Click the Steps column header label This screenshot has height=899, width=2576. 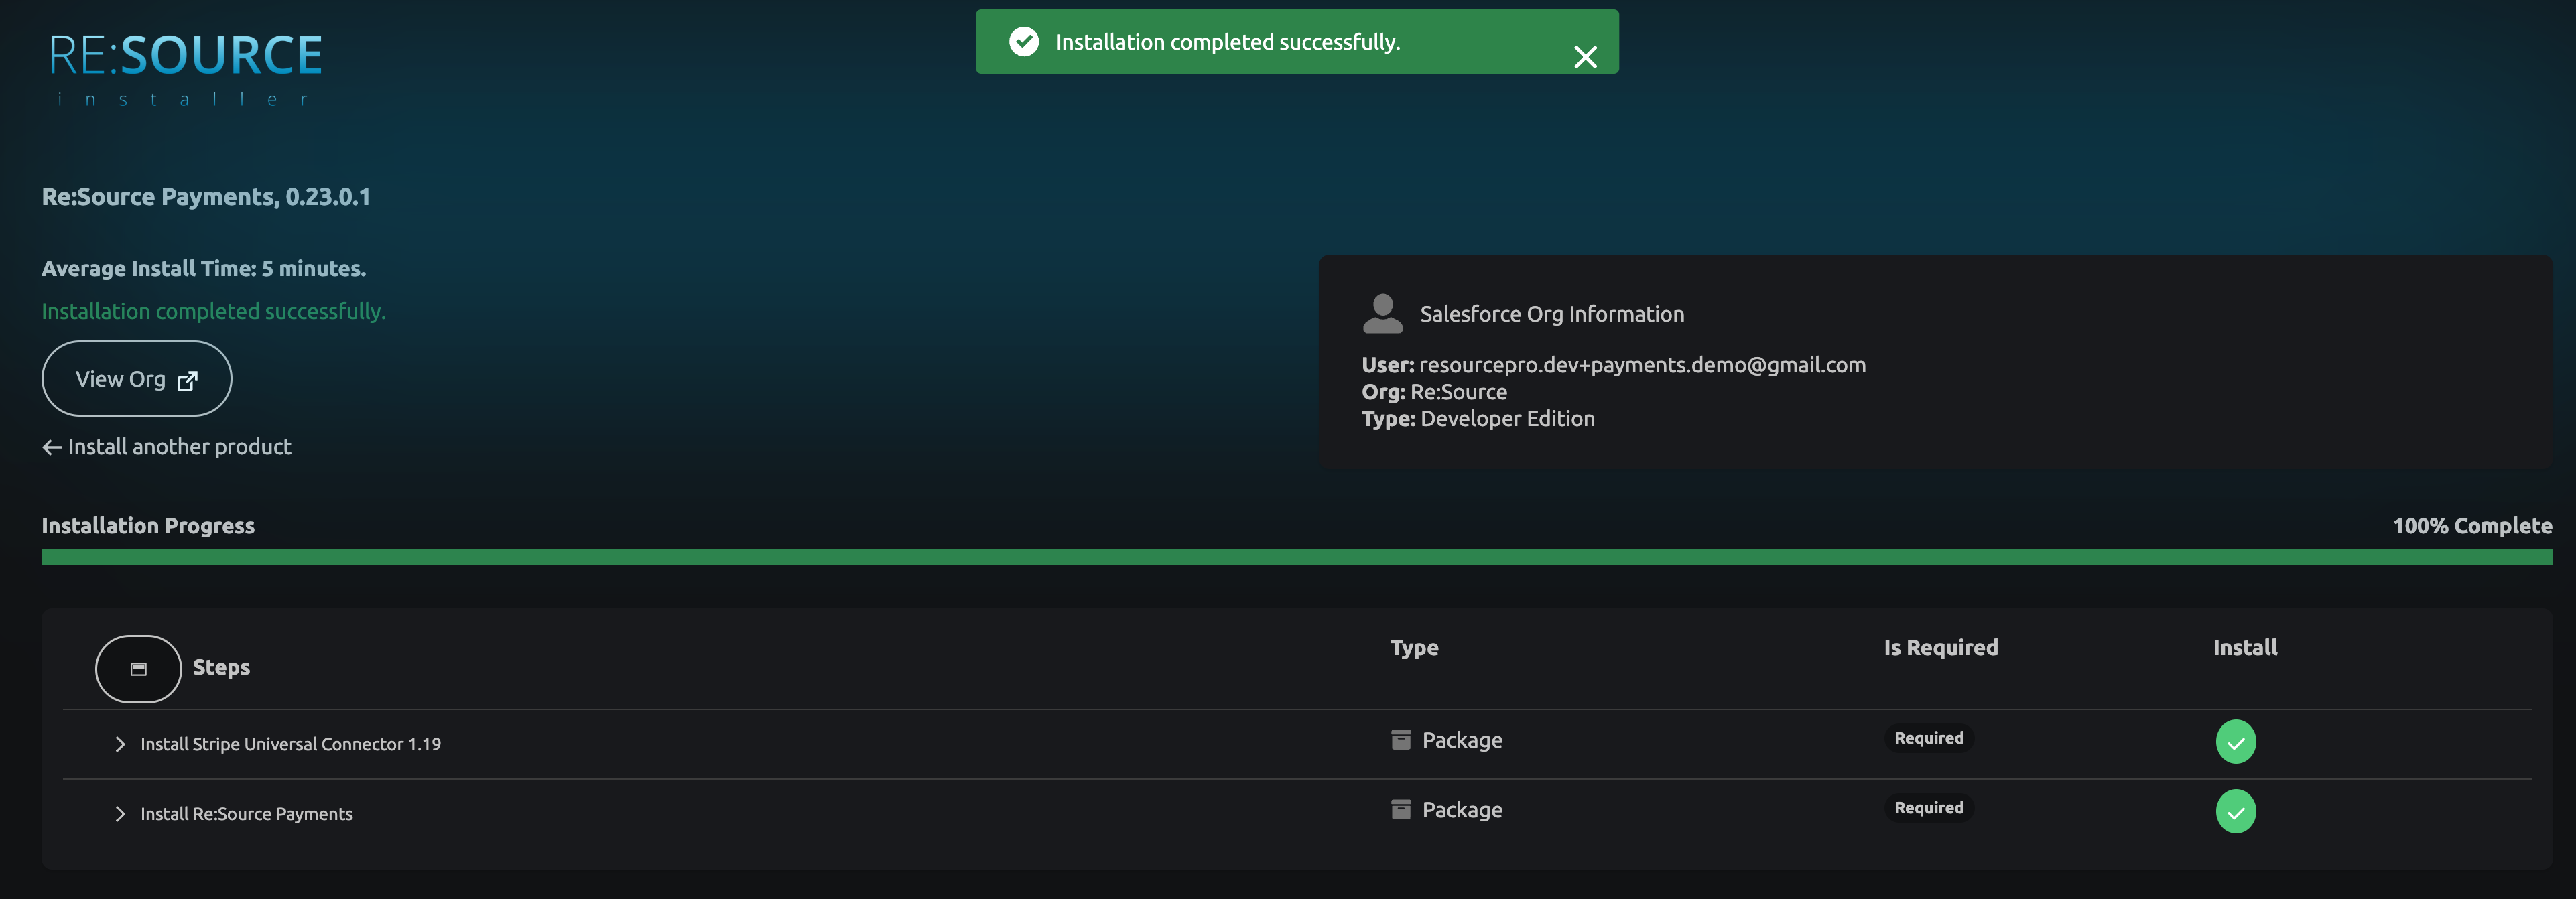click(x=221, y=668)
